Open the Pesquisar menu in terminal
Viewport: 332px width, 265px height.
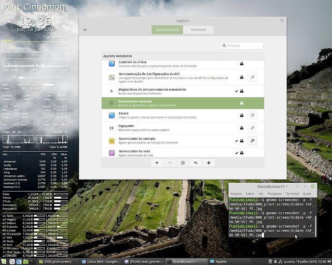(x=274, y=194)
